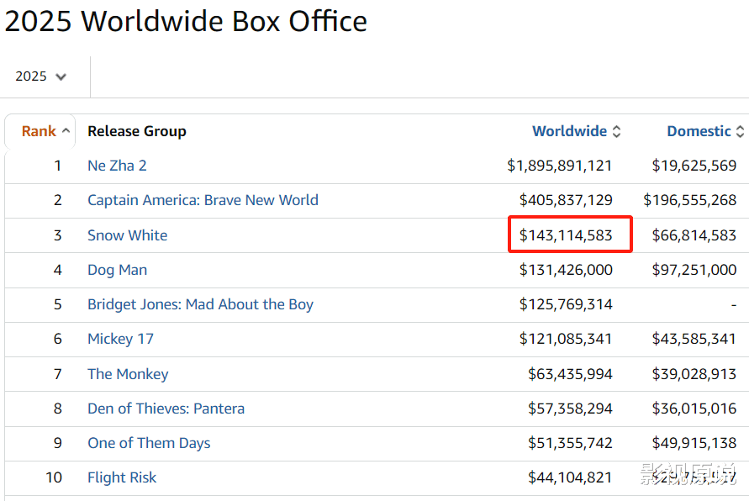Select worldwide value $44,104,821
Screen dimensions: 749x501
click(x=570, y=477)
